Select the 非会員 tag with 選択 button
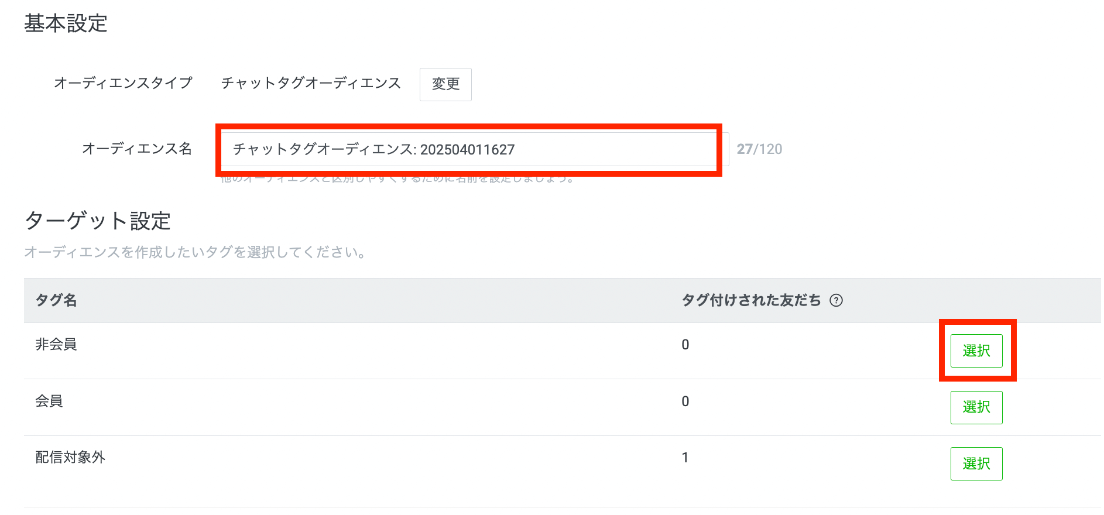This screenshot has height=515, width=1104. (x=976, y=351)
